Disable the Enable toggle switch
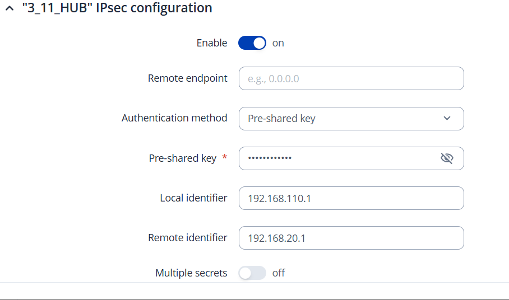 click(252, 43)
